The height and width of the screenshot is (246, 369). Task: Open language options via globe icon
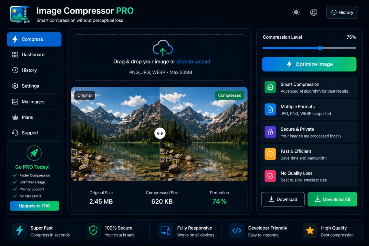(314, 12)
